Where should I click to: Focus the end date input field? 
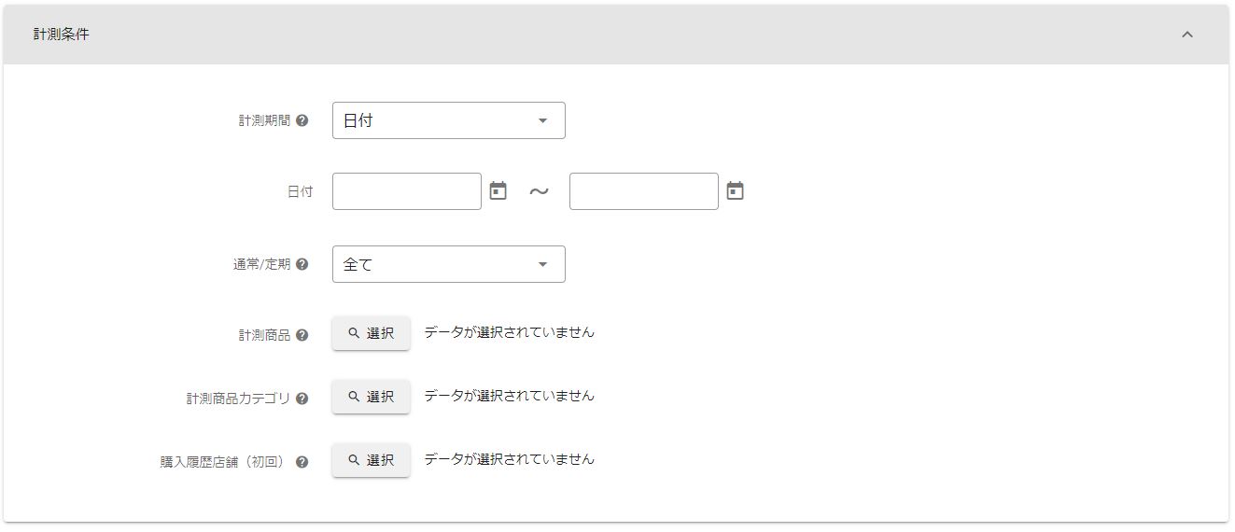tap(644, 191)
